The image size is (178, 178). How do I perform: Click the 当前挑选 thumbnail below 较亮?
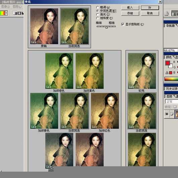coord(142,111)
